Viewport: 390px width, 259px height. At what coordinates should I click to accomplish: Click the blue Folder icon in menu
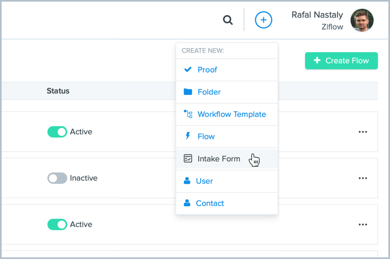[188, 92]
